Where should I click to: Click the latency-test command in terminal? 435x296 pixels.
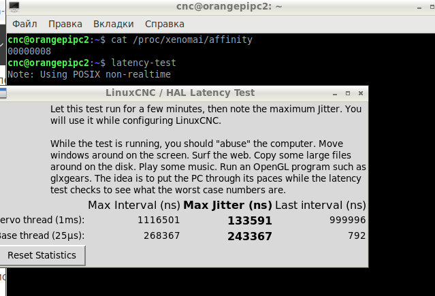(144, 63)
